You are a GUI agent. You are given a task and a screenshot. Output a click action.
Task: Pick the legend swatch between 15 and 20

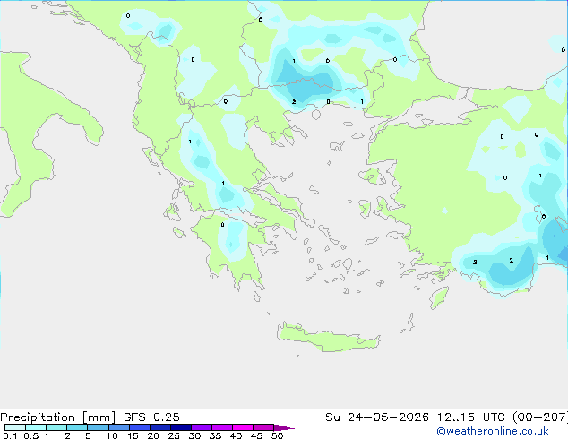pos(139,427)
